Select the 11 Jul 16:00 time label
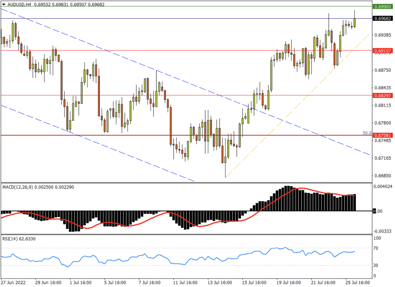The image size is (395, 287). tap(185, 282)
